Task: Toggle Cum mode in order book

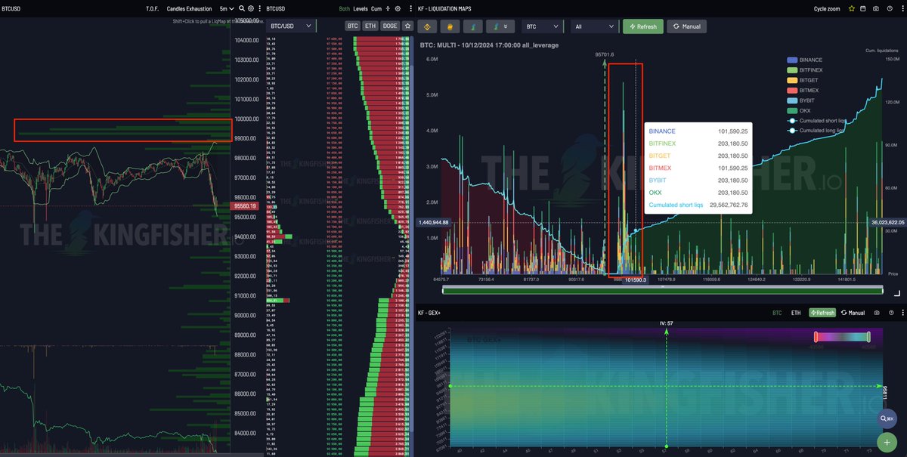Action: coord(376,8)
